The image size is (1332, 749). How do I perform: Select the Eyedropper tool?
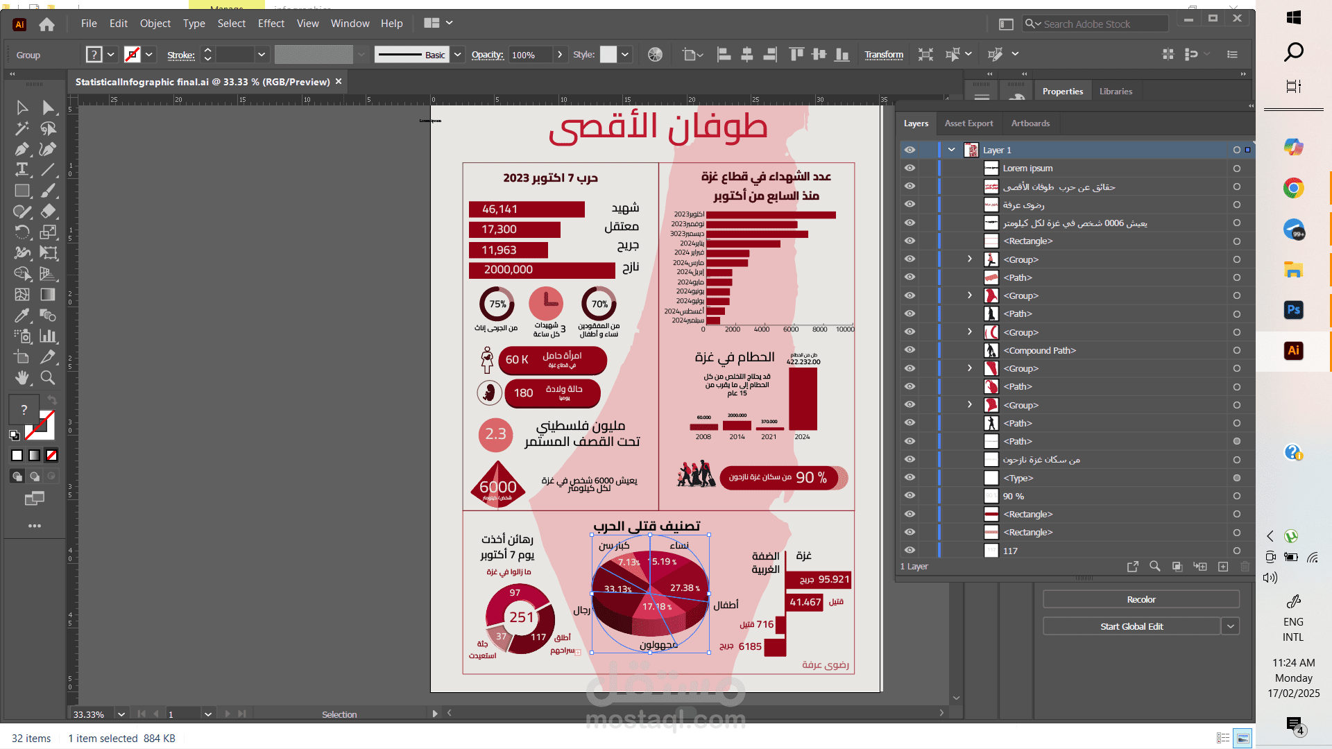tap(22, 316)
